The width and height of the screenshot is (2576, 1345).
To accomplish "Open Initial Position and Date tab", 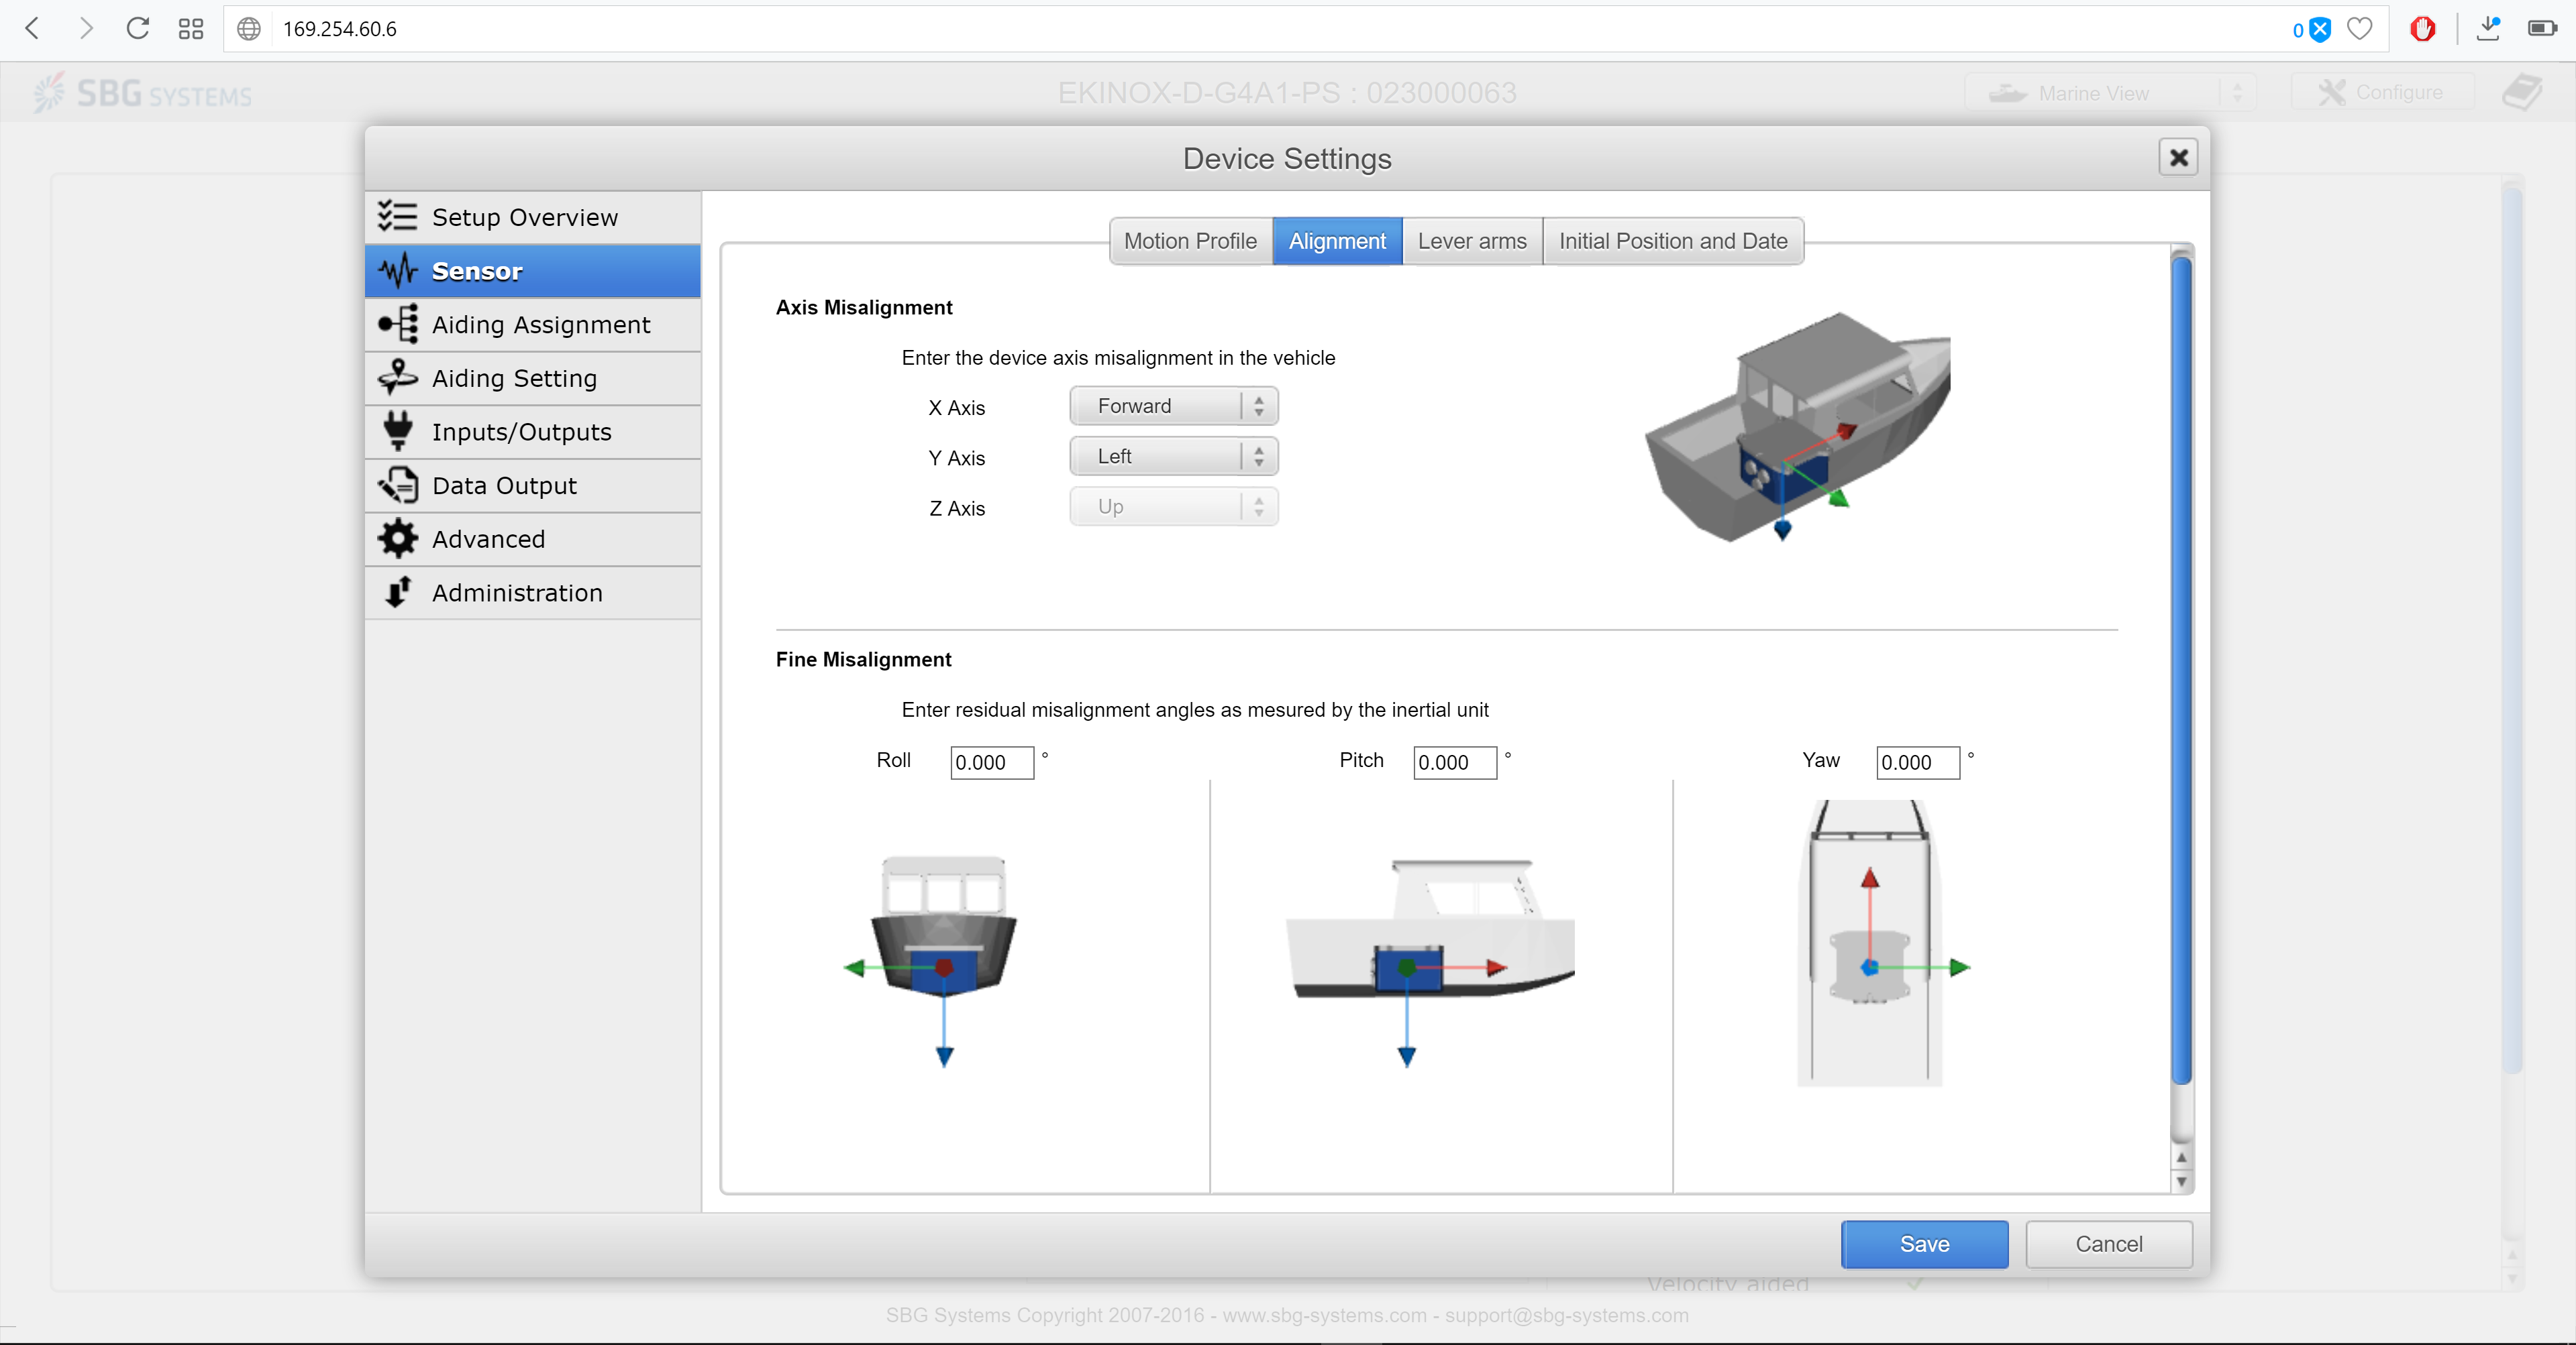I will click(1672, 241).
